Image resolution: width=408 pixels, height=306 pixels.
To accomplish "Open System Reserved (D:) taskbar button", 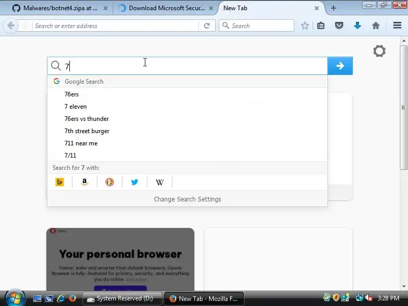I will 122,298.
